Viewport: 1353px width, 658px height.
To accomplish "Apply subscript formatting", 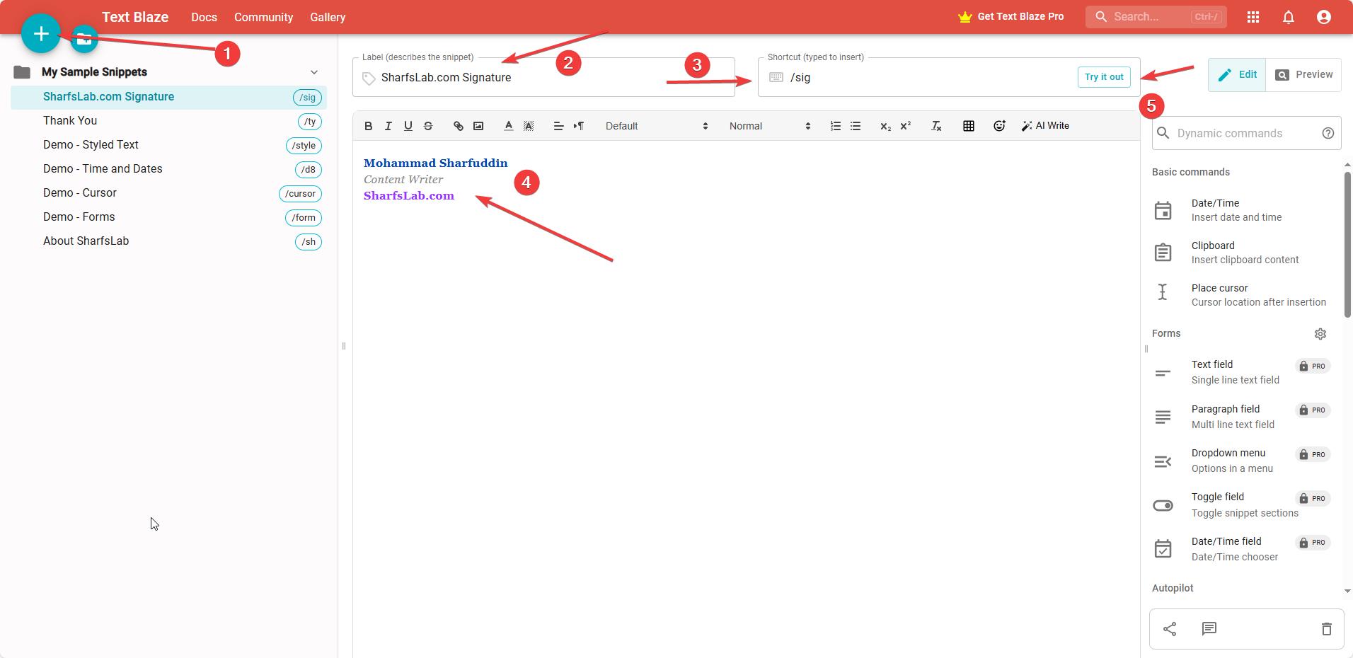I will pyautogui.click(x=885, y=126).
